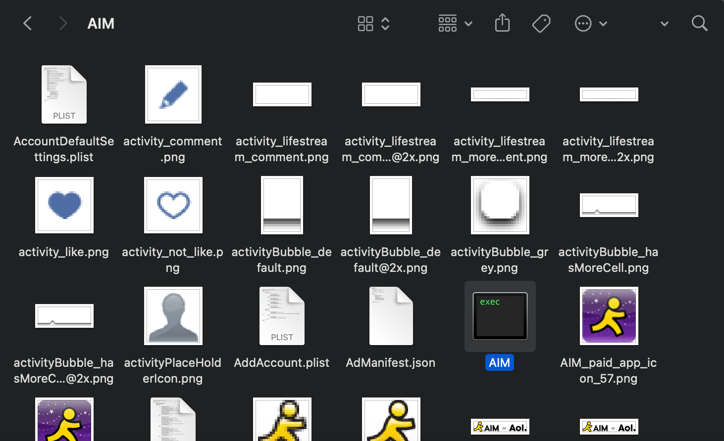Switch to icon grid view
Screen dimensions: 724x441
click(x=365, y=23)
